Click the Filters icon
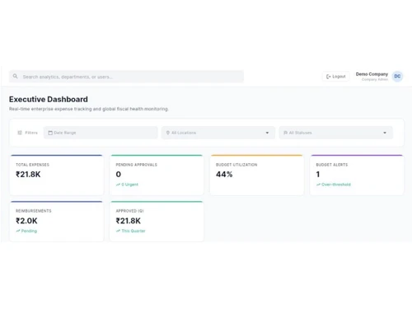 (20, 133)
